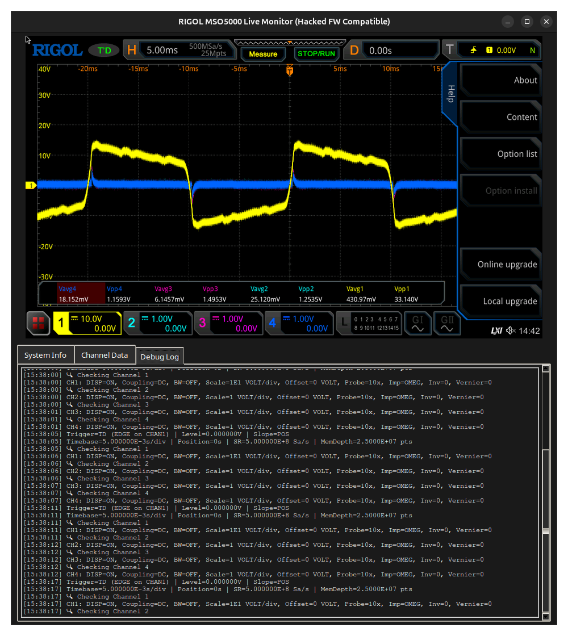Select the Debug Log tab
The image size is (568, 636).
160,357
